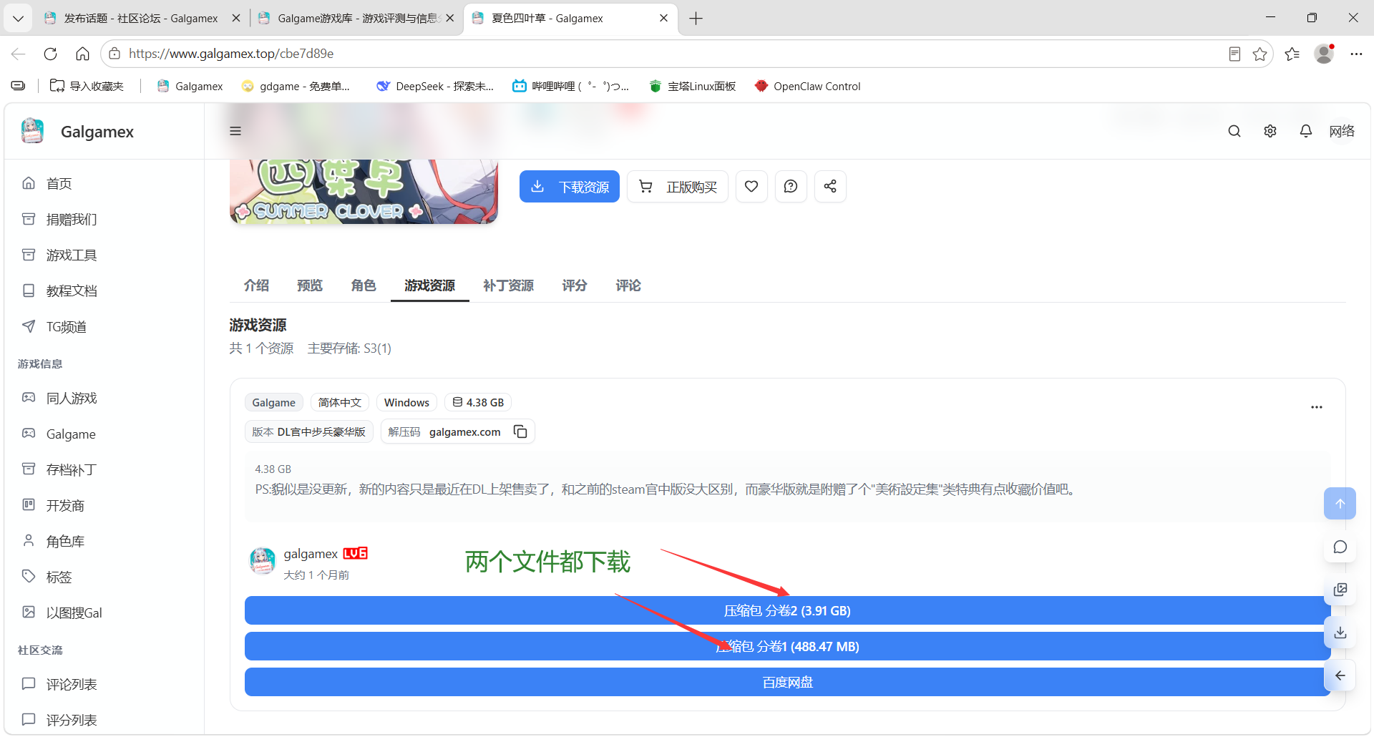The image size is (1374, 737).
Task: Close the 夏色四叶草 tab
Action: (663, 19)
